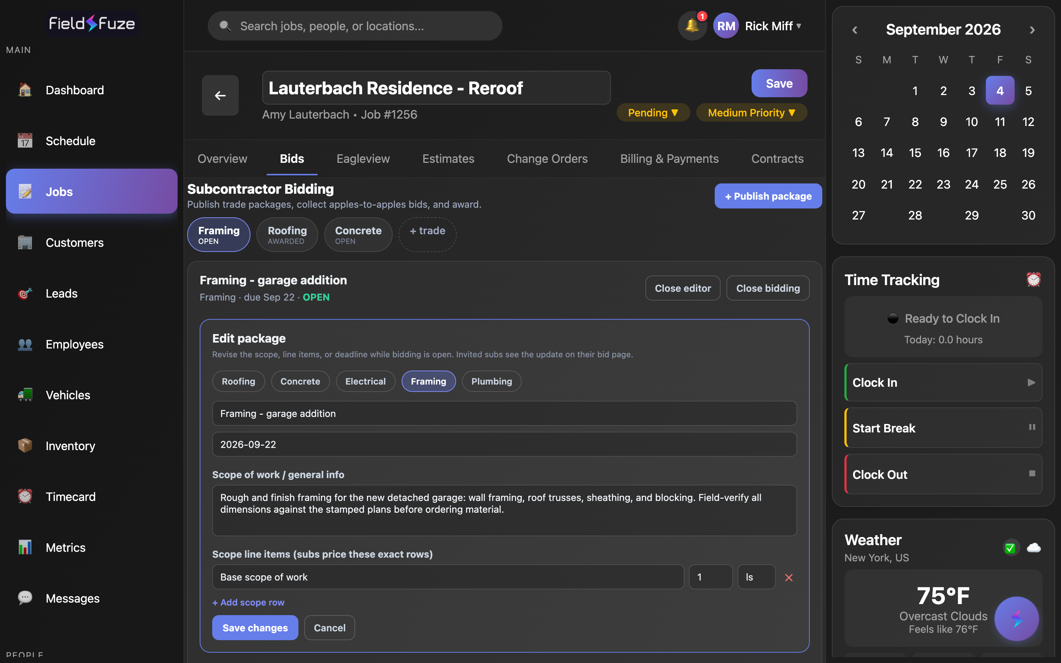Screen dimensions: 1061x663
Task: Click the Clock Out button
Action: click(943, 474)
